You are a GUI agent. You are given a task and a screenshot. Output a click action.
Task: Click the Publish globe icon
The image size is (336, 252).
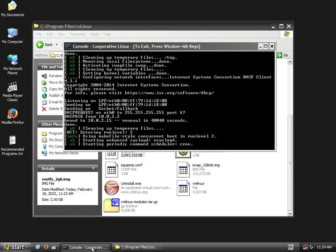[44, 95]
